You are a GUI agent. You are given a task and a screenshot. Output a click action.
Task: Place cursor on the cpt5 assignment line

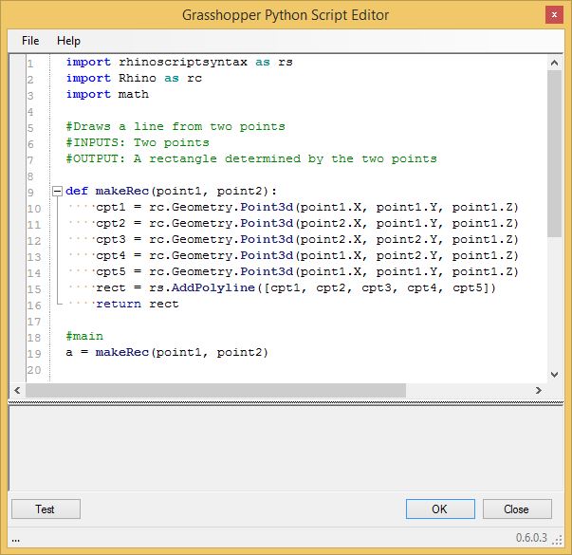pyautogui.click(x=306, y=271)
